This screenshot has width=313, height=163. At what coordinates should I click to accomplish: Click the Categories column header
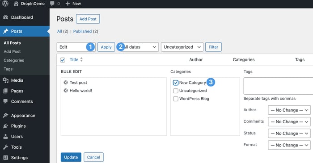pyautogui.click(x=244, y=59)
